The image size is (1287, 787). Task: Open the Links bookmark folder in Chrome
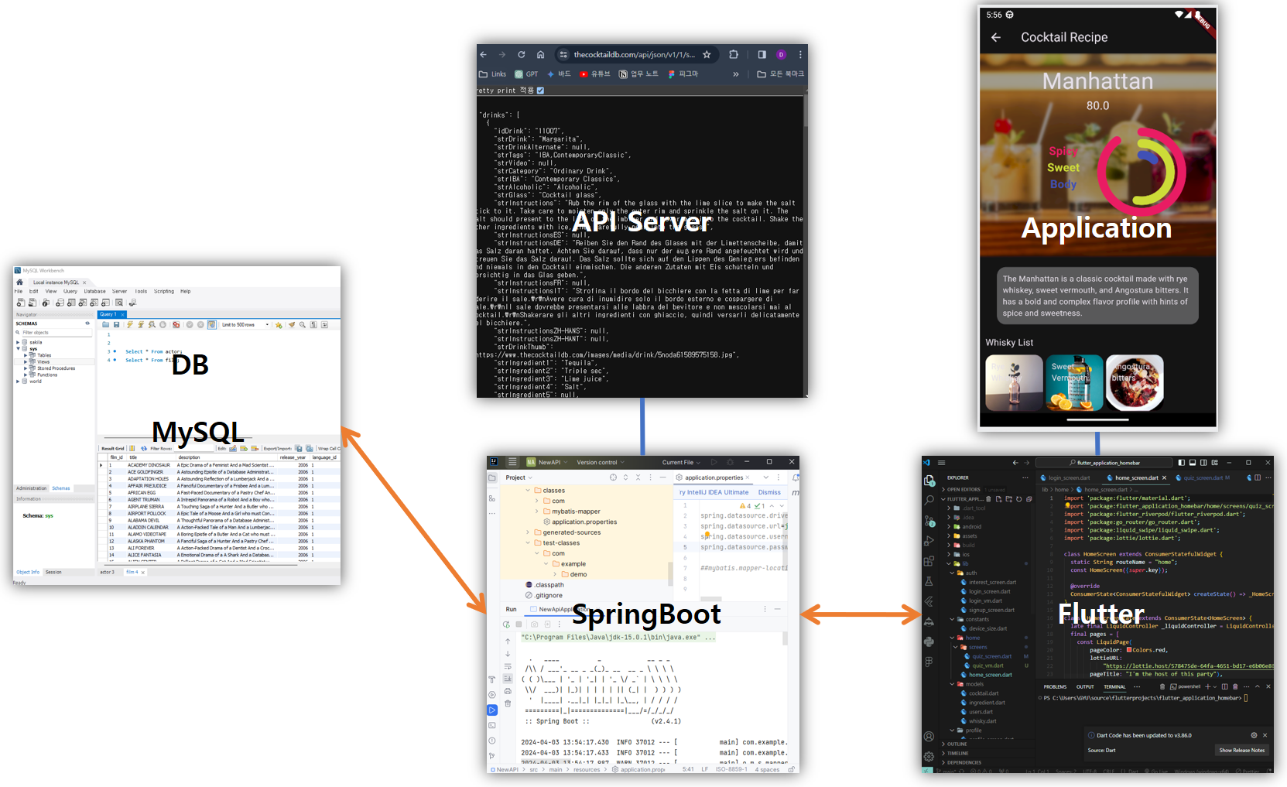(492, 74)
